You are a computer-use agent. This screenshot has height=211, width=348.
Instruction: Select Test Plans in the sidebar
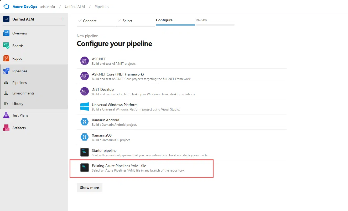[20, 115]
